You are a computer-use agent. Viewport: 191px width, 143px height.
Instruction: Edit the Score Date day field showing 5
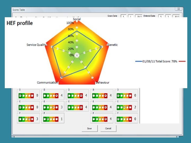[x=123, y=16]
